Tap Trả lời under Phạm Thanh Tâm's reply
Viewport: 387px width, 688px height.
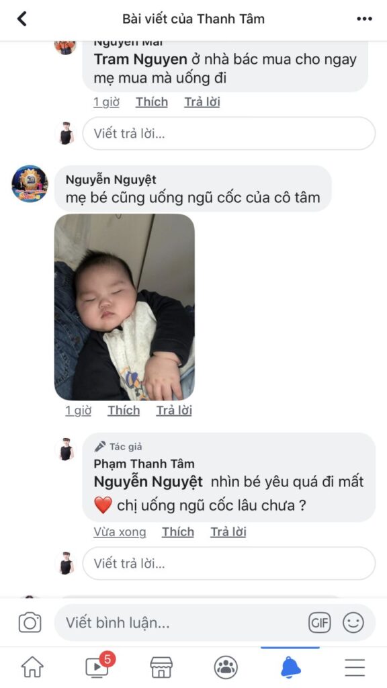pos(228,532)
